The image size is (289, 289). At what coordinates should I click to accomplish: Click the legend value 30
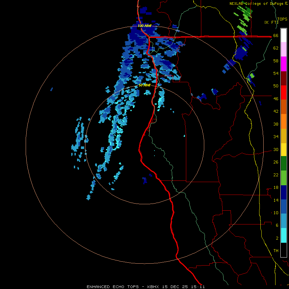276,149
